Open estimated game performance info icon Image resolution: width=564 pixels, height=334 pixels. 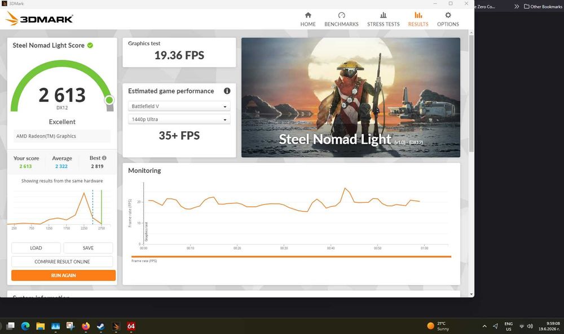(227, 91)
